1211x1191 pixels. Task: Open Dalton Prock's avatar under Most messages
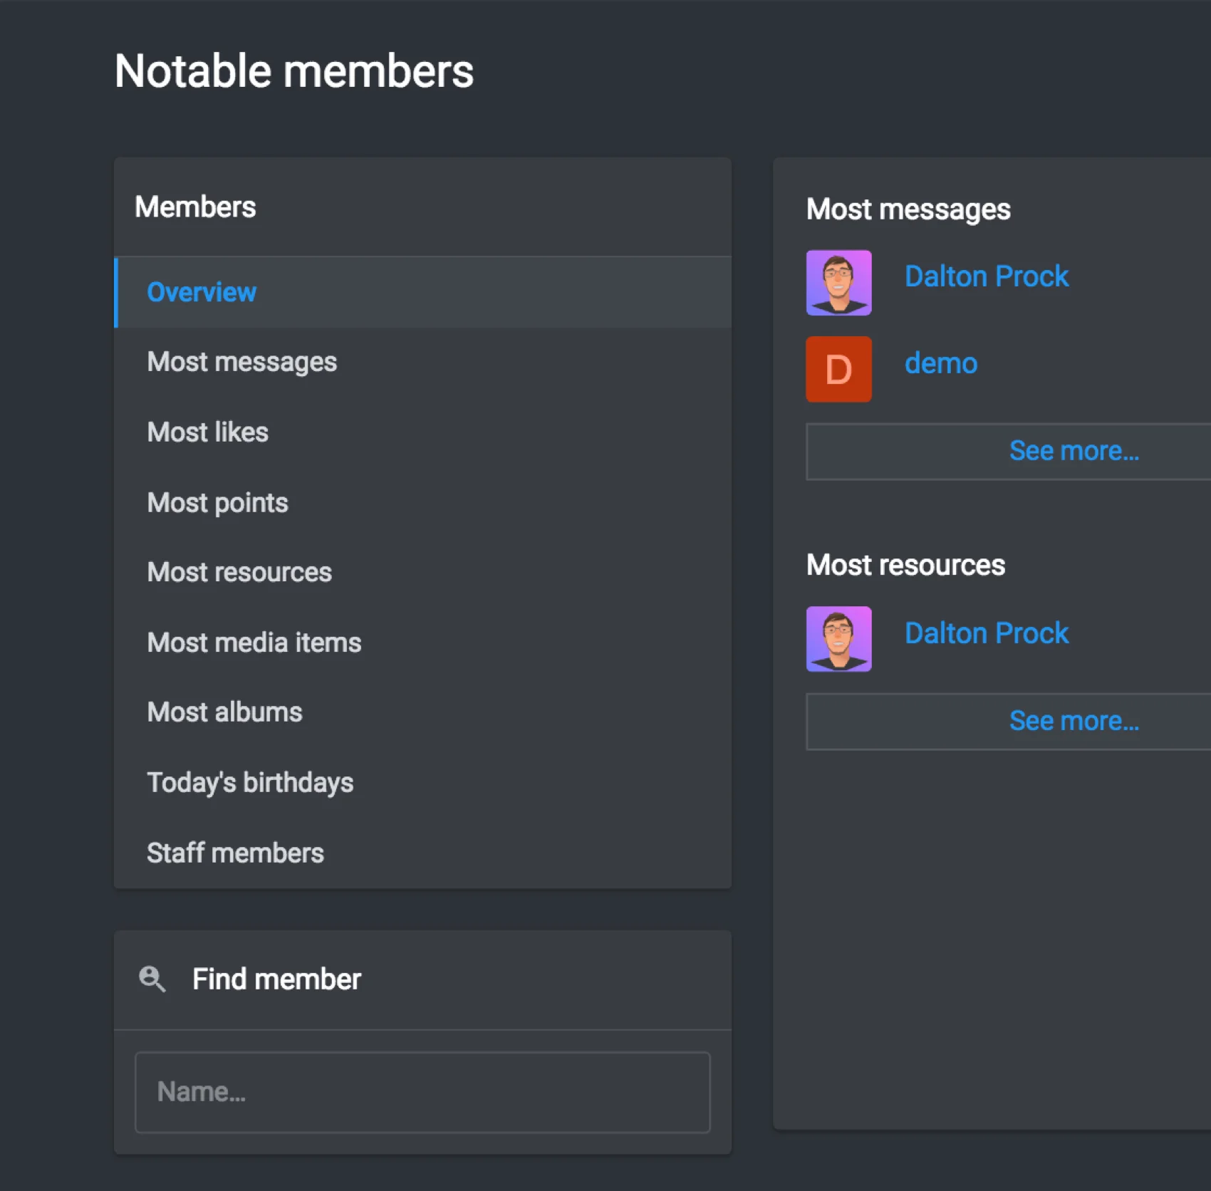pyautogui.click(x=838, y=283)
